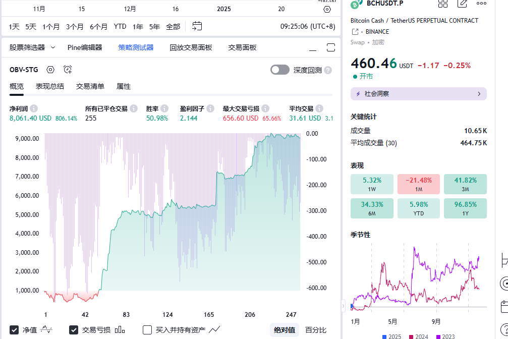Open OBV-STG strategy settings gear
Screen dimensions: 508x339
point(50,70)
